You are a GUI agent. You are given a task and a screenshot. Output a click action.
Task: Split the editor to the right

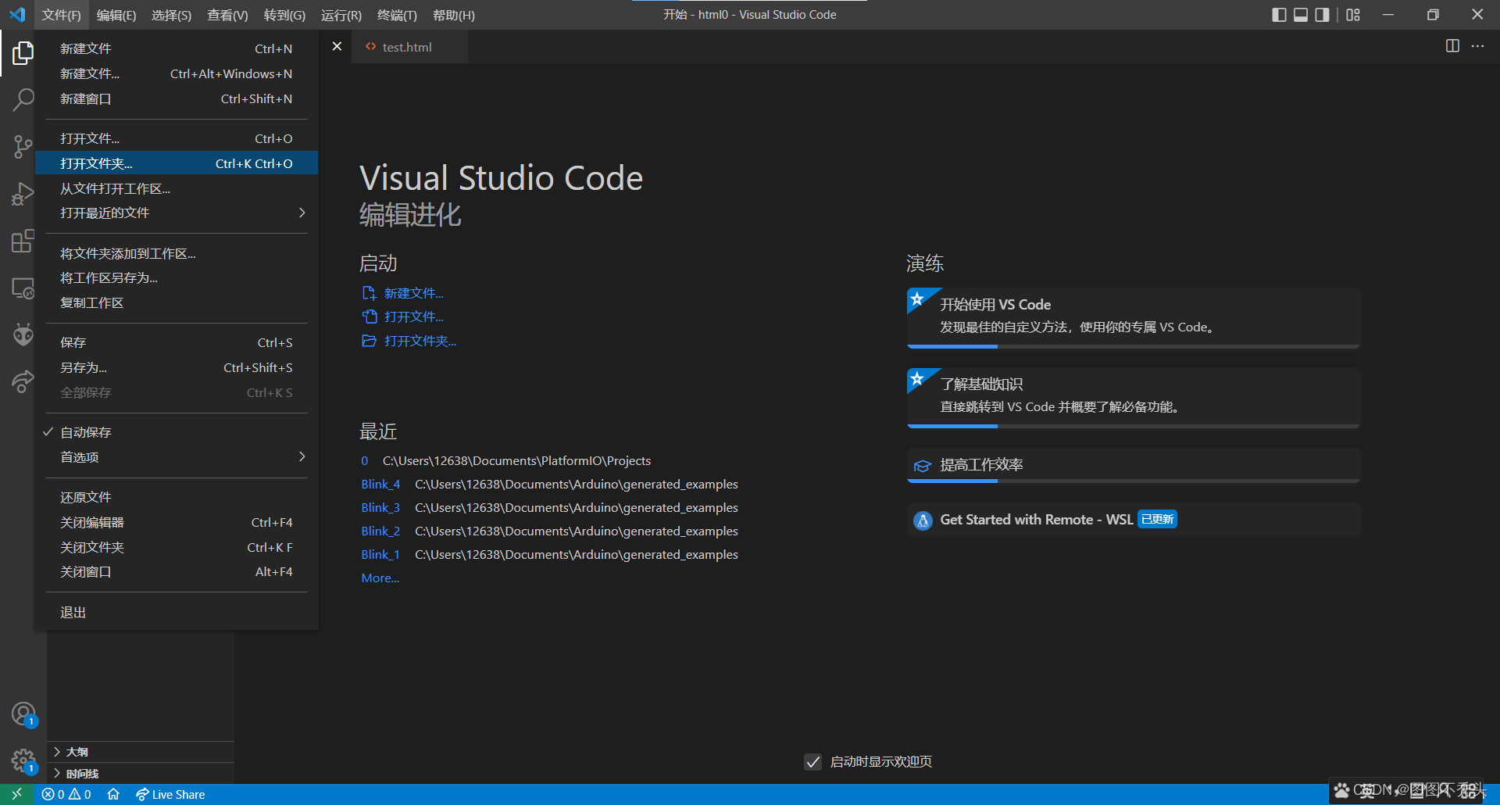tap(1452, 46)
